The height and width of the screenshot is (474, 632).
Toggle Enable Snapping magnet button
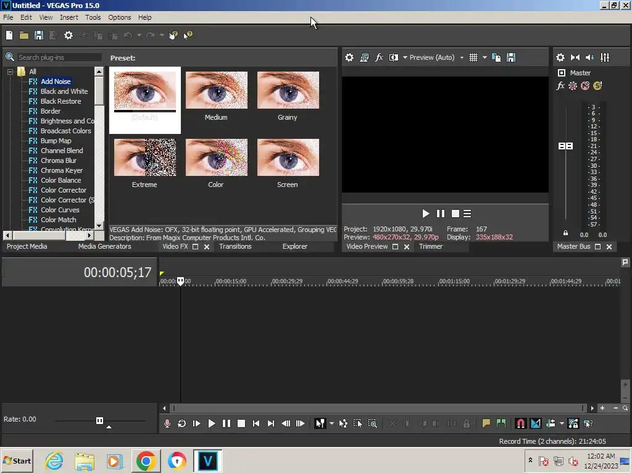520,423
